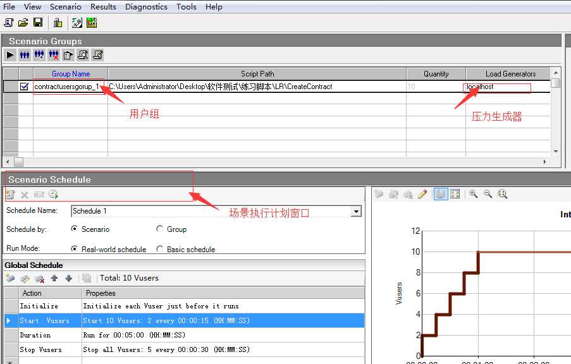Image resolution: width=571 pixels, height=364 pixels.
Task: Save the scenario with floppy disk icon
Action: coord(38,23)
